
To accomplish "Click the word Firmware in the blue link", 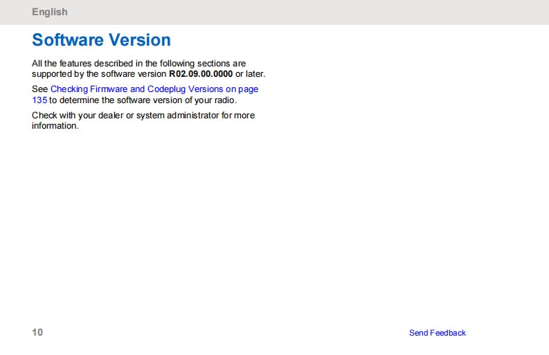I will 108,89.
